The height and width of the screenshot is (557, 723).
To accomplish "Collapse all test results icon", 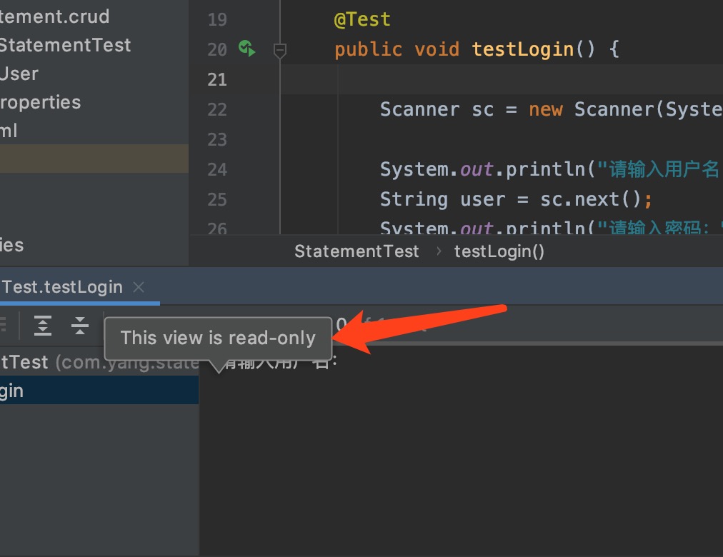I will pos(80,326).
